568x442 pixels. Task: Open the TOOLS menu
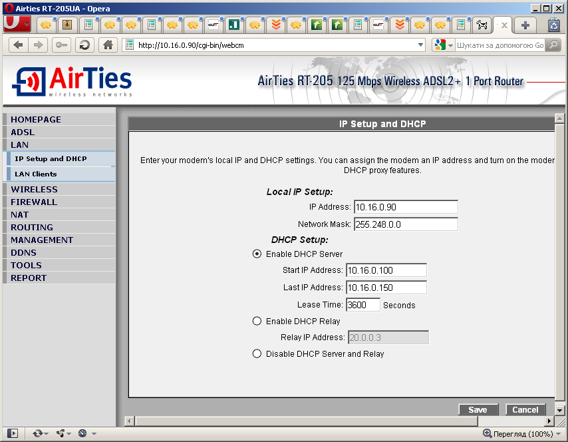tap(59, 266)
